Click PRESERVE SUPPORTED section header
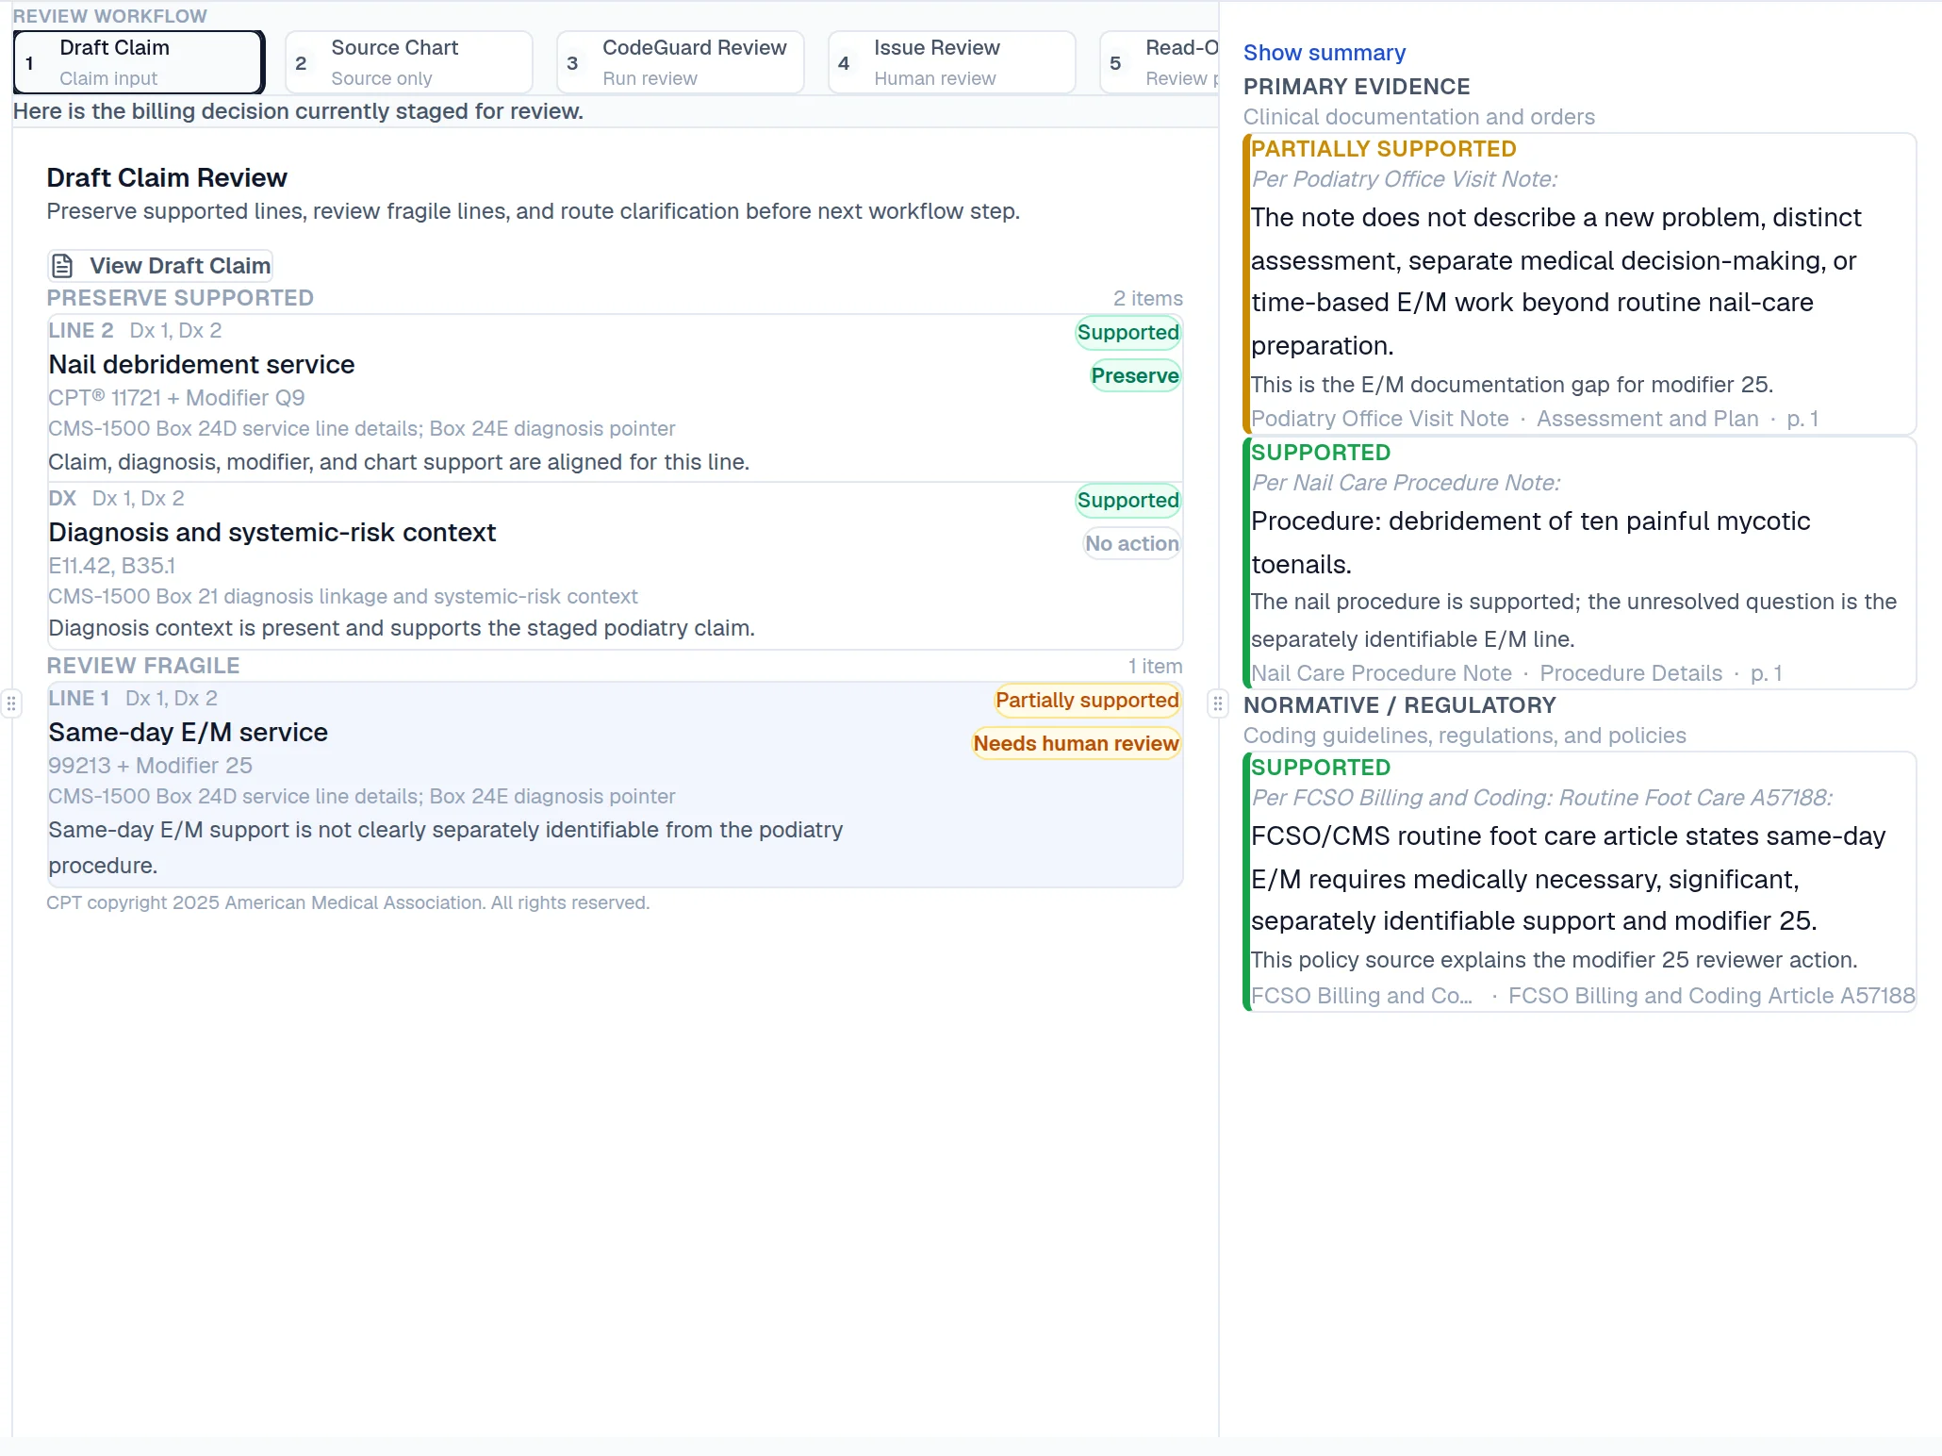1942x1456 pixels. [x=180, y=298]
